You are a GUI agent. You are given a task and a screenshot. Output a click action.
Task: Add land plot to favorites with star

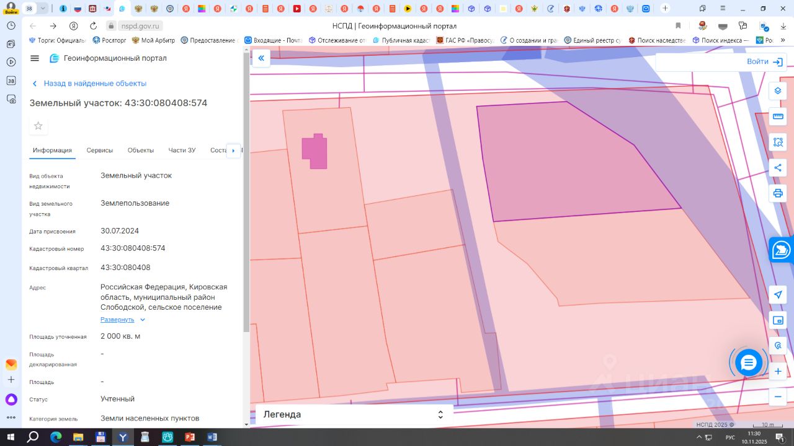38,126
